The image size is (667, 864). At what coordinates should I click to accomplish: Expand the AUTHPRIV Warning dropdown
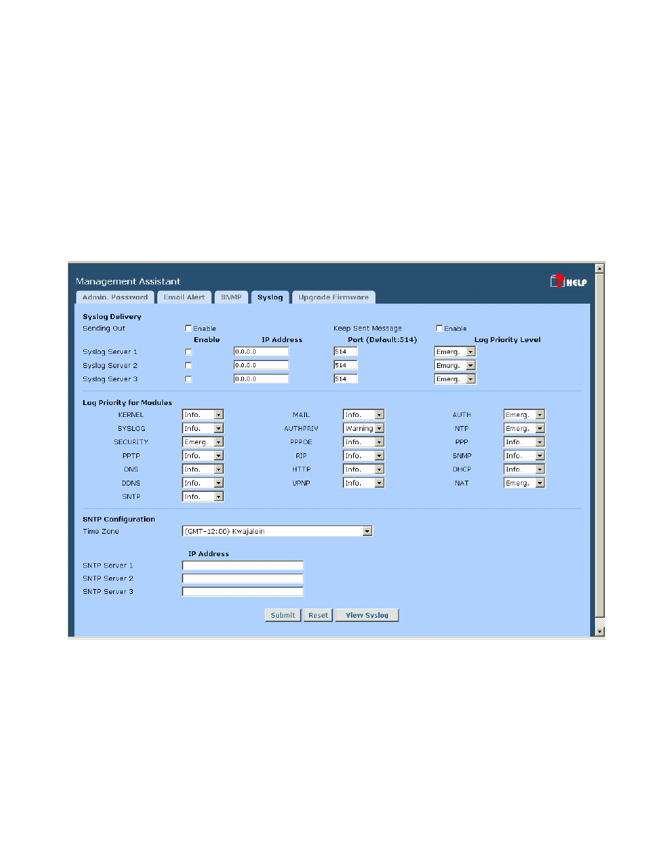pos(379,428)
